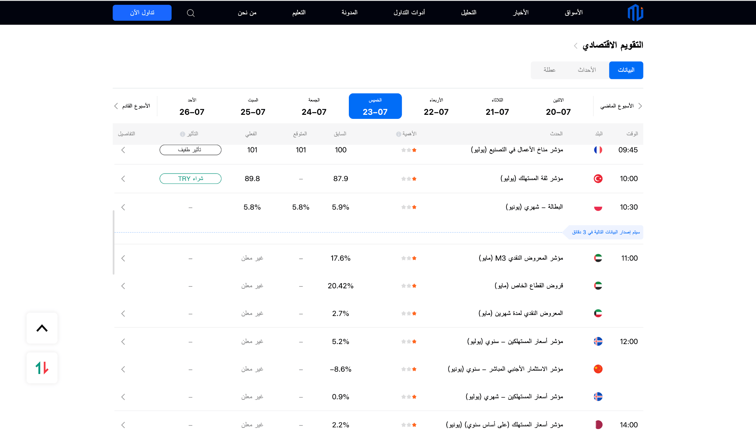Select Sunday 26-07 date
The image size is (756, 436).
coord(192,106)
